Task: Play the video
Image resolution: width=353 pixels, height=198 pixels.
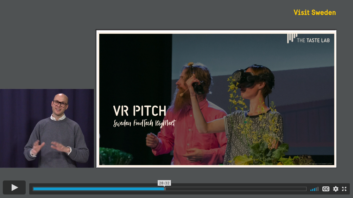Action: pos(14,187)
